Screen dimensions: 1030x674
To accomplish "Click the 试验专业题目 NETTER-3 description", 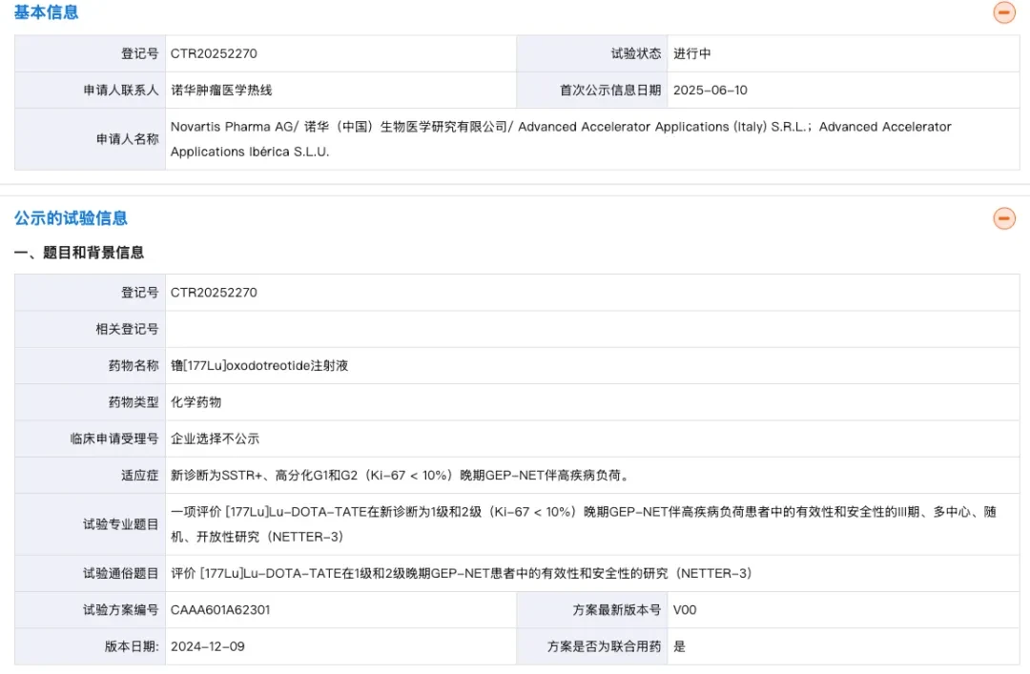I will [x=584, y=524].
